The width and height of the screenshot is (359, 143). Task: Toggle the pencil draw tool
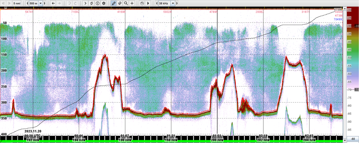click(x=114, y=3)
